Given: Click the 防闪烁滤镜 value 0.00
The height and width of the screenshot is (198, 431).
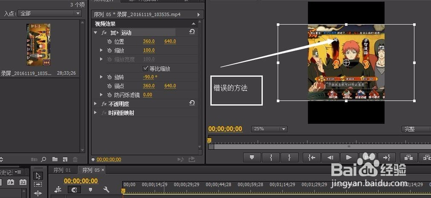Looking at the screenshot, I should tap(147, 95).
